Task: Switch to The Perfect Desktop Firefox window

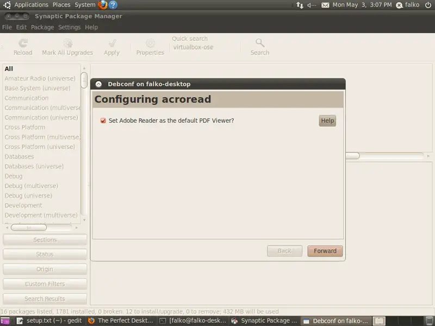Action: click(x=121, y=321)
